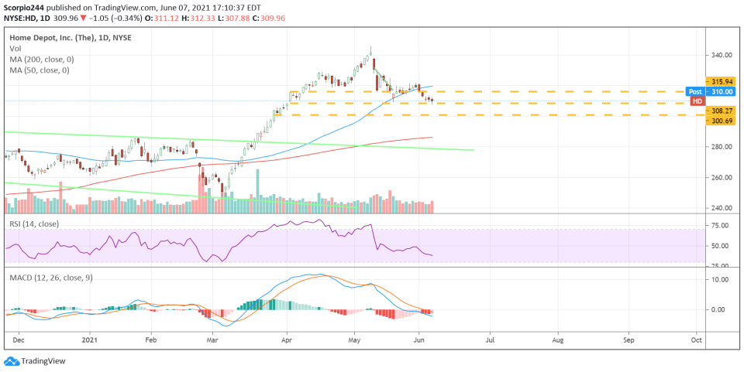Select the 'MA (200, close, 0)' indicator label
The width and height of the screenshot is (744, 372).
tap(42, 59)
